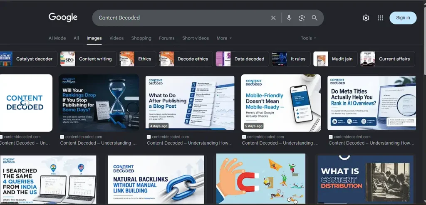Open Do Meta Titles Actually Help image
Image resolution: width=426 pixels, height=205 pixels.
click(372, 103)
